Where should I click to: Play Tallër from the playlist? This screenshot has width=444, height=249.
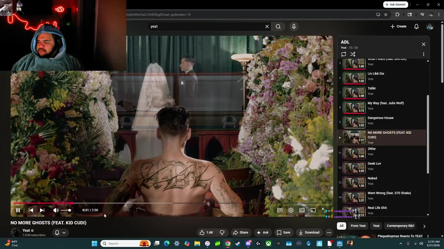coord(382,92)
